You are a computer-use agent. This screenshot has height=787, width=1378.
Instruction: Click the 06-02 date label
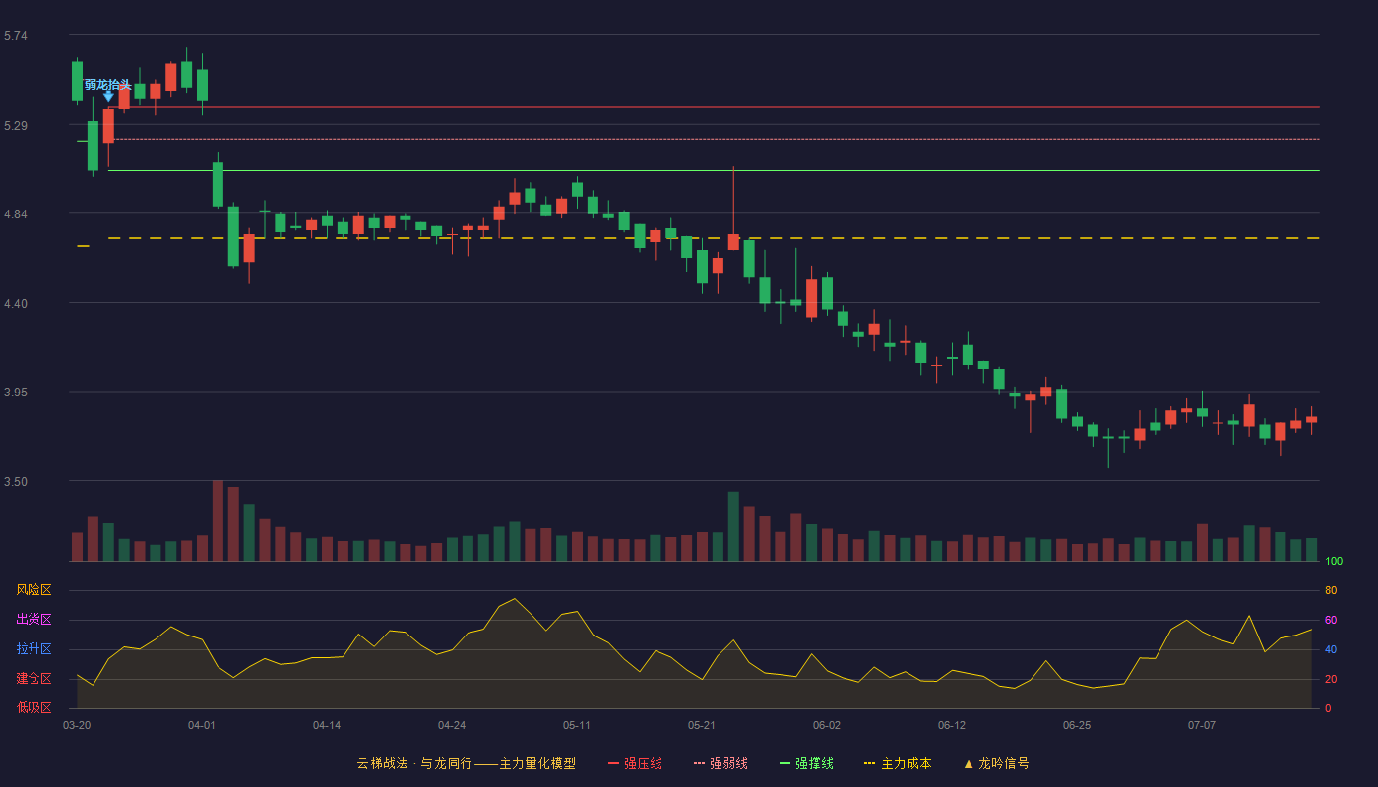[827, 725]
